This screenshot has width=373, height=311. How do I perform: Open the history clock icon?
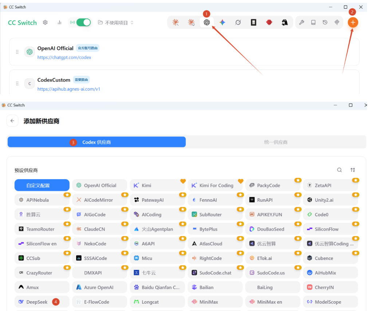point(325,22)
